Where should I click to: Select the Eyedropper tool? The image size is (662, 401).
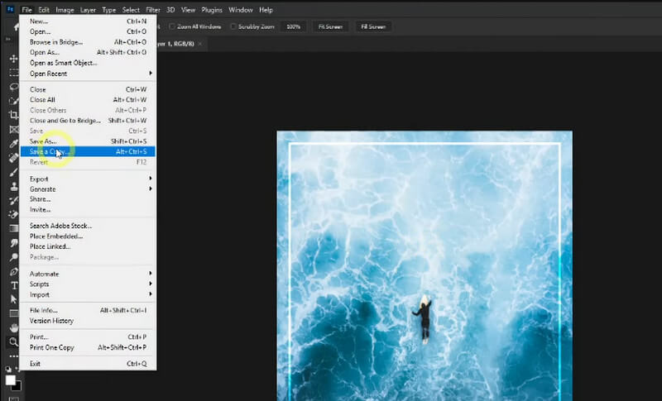[x=13, y=144]
